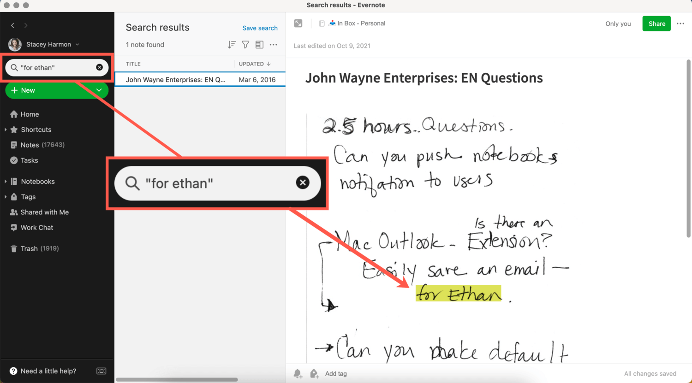The width and height of the screenshot is (692, 383).
Task: Open sort options icon in search results
Action: point(232,45)
